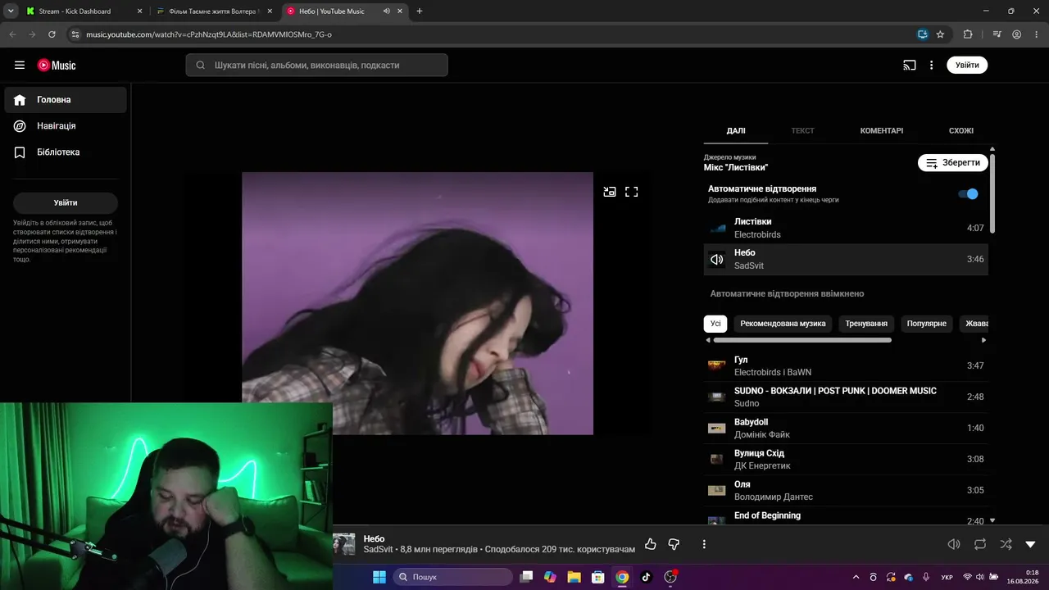Select the Популярне filter chip

pyautogui.click(x=927, y=324)
